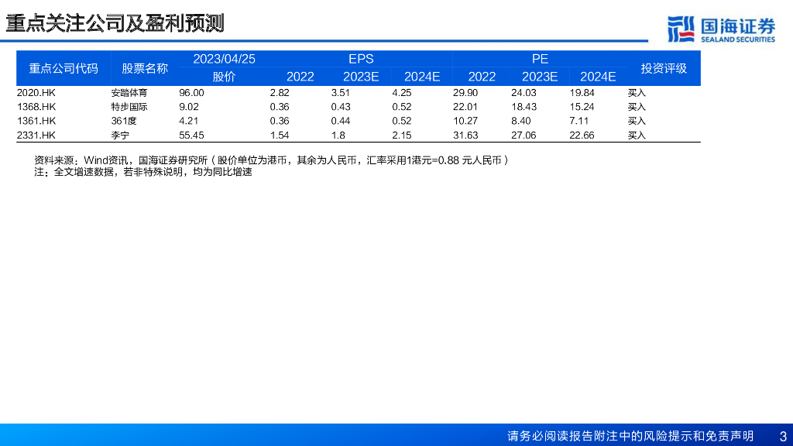Click the footer risk disclaimer text
793x446 pixels.
coord(630,436)
